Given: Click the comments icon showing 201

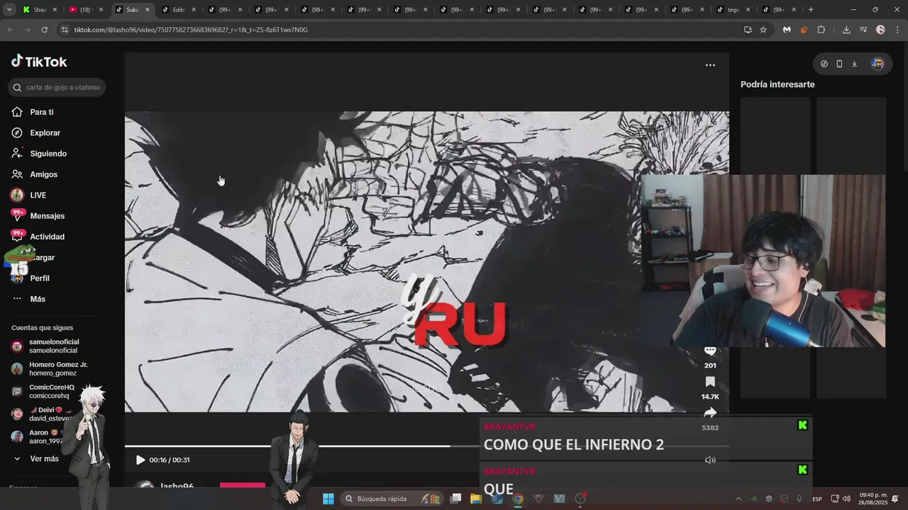Looking at the screenshot, I should 710,352.
